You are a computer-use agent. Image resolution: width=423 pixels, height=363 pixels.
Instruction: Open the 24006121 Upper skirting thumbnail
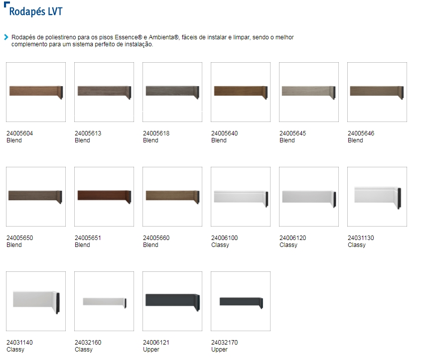point(172,301)
